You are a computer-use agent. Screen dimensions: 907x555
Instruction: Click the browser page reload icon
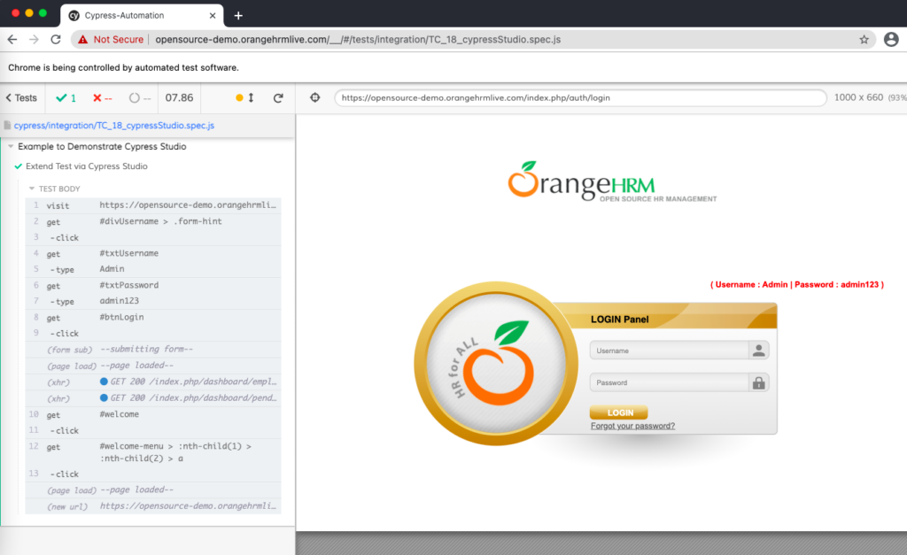(57, 39)
